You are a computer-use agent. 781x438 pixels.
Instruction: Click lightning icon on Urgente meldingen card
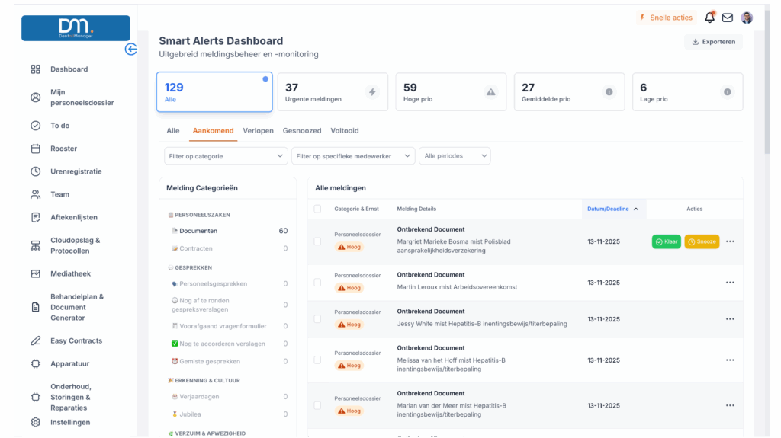[372, 92]
